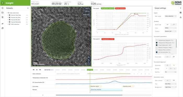Expand the Impulse MS_Raw tree item
183x97 pixels.
8,20
